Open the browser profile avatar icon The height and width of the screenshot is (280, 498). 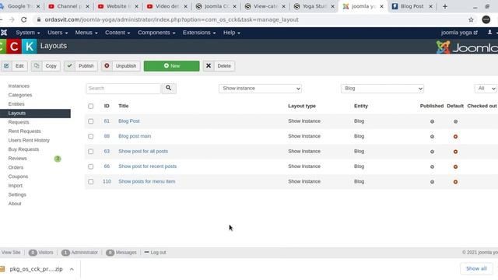(x=486, y=19)
